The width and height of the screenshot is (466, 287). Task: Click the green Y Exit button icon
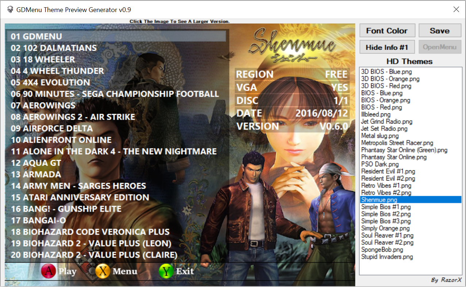coord(166,271)
